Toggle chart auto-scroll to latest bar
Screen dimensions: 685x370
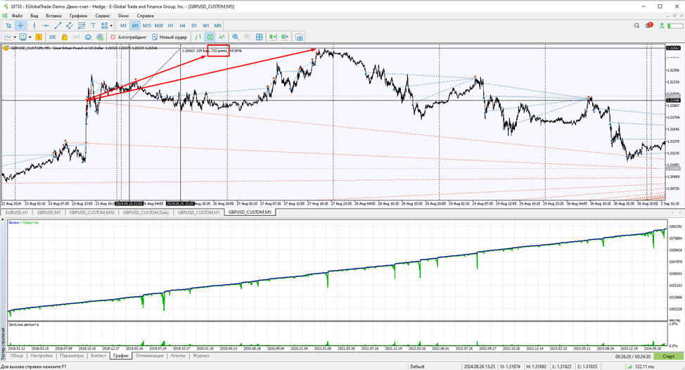pyautogui.click(x=273, y=37)
